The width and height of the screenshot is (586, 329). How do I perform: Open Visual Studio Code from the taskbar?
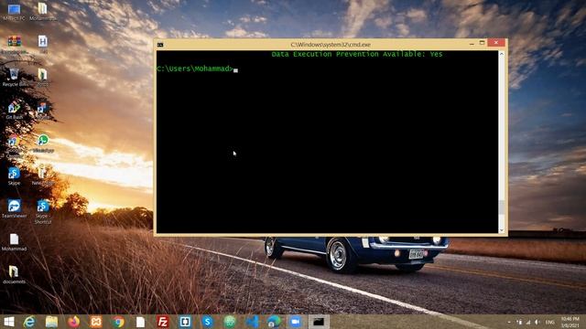253,322
